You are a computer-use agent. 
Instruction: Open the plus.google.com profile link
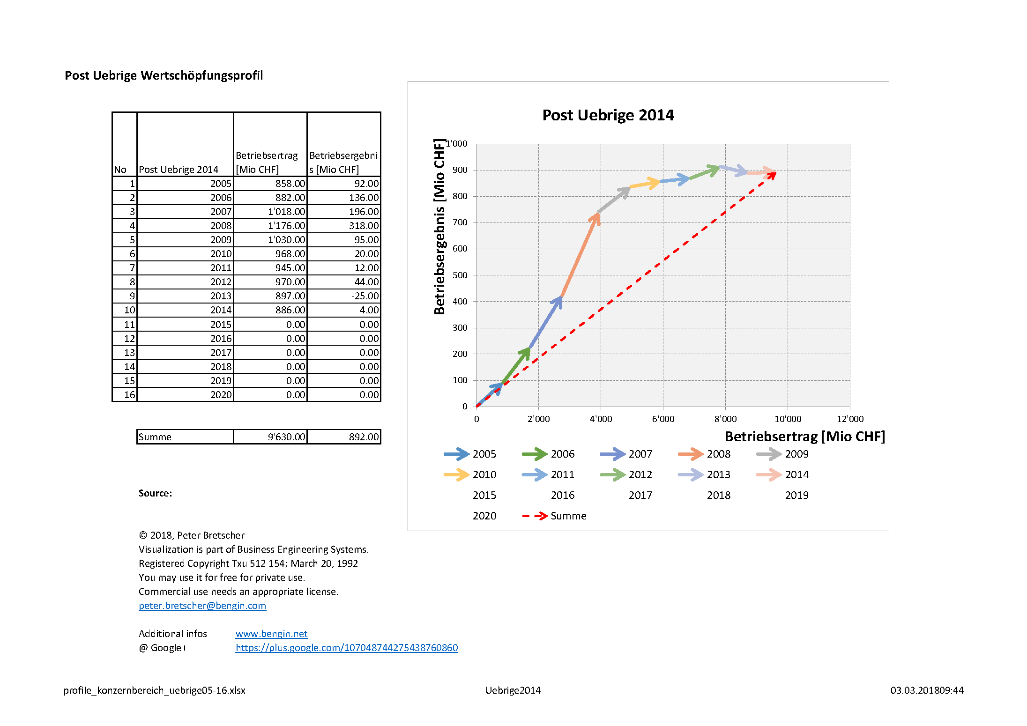tap(347, 648)
